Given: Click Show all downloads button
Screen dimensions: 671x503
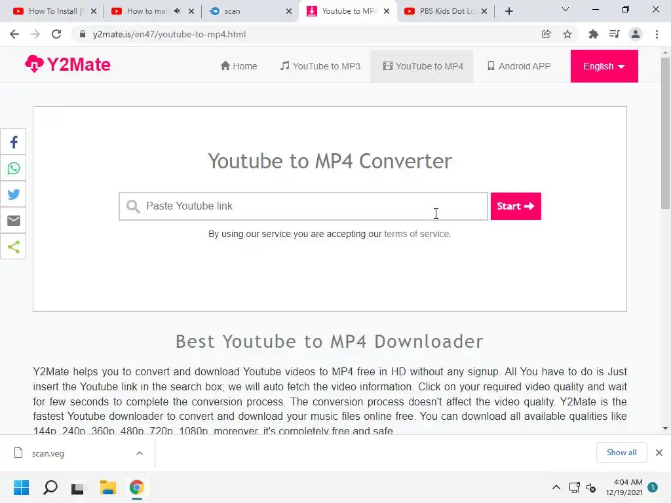Looking at the screenshot, I should click(621, 453).
